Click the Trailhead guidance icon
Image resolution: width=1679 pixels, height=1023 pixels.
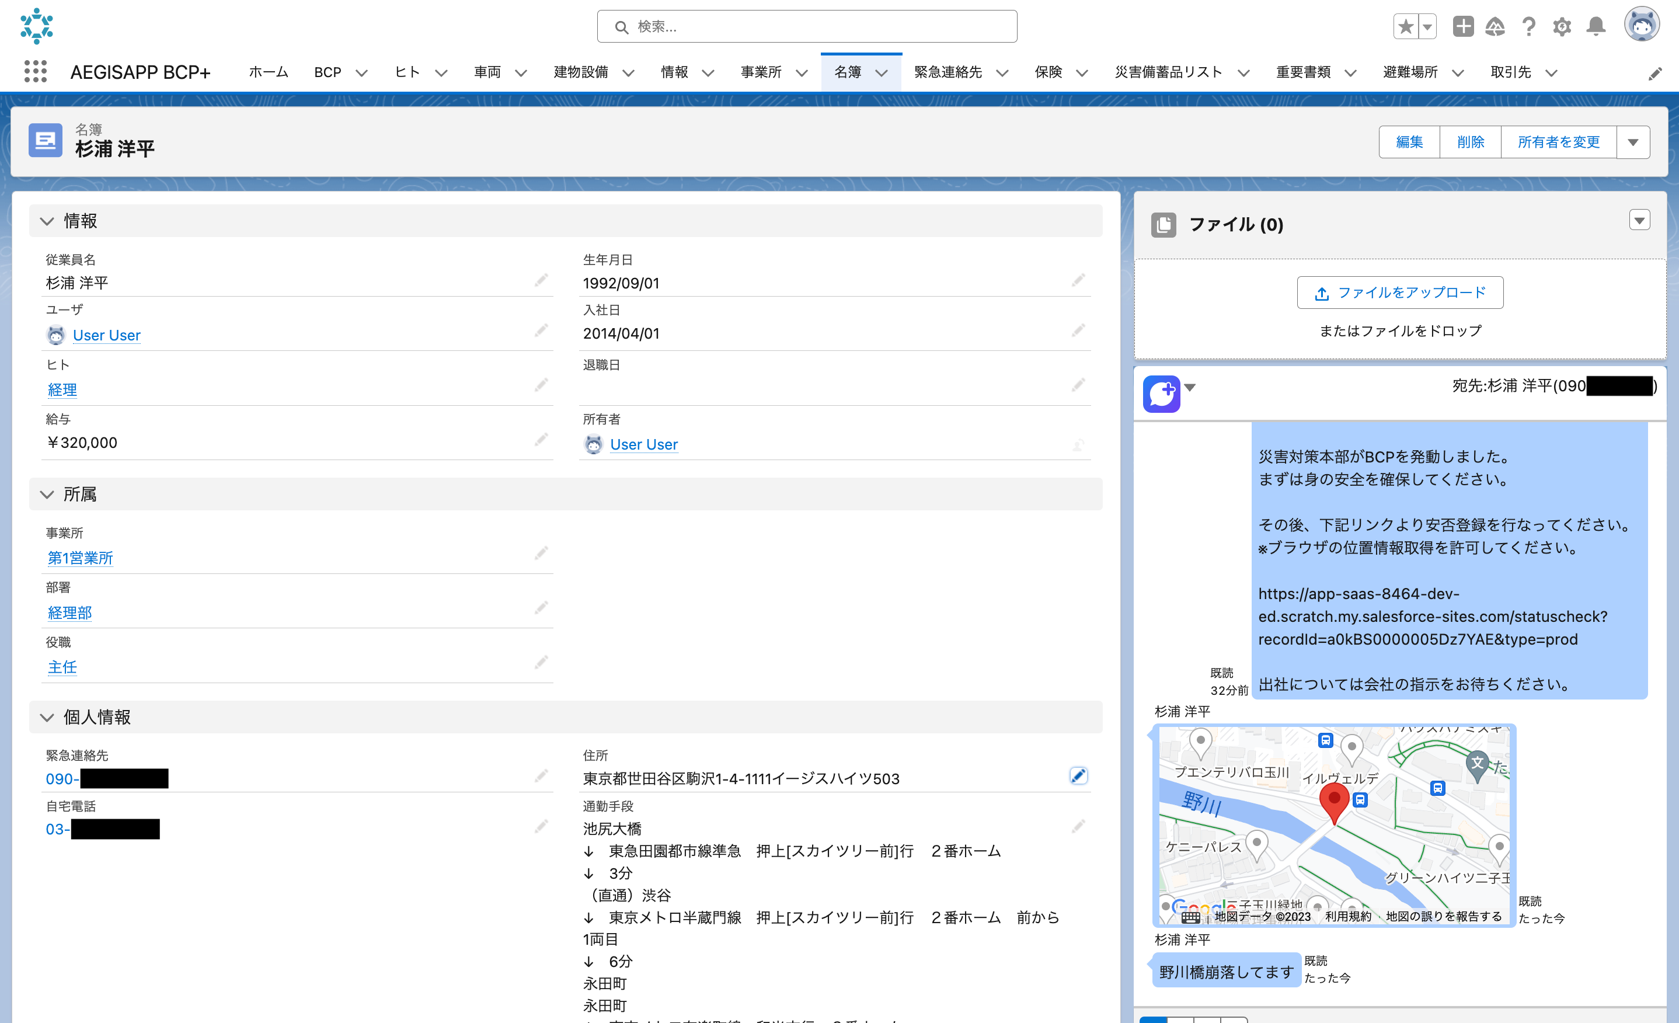pos(1495,27)
